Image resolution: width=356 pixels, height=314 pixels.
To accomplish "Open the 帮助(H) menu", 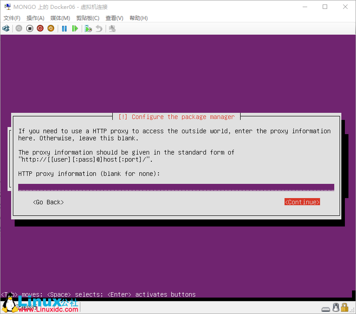I will click(139, 18).
